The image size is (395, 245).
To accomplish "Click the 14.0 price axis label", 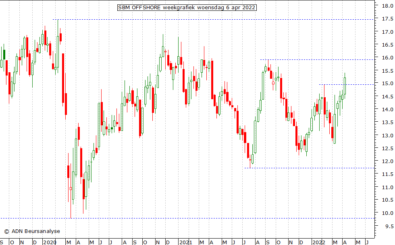I will [x=387, y=109].
